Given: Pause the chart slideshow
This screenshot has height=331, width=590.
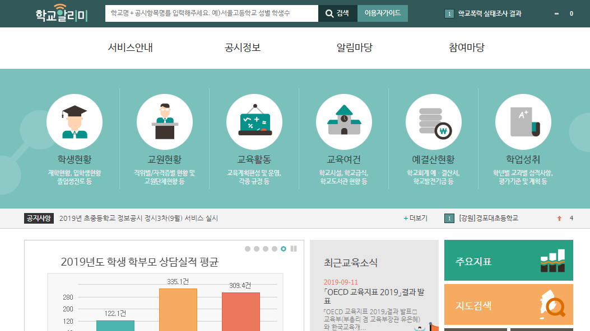Looking at the screenshot, I should click(x=294, y=249).
